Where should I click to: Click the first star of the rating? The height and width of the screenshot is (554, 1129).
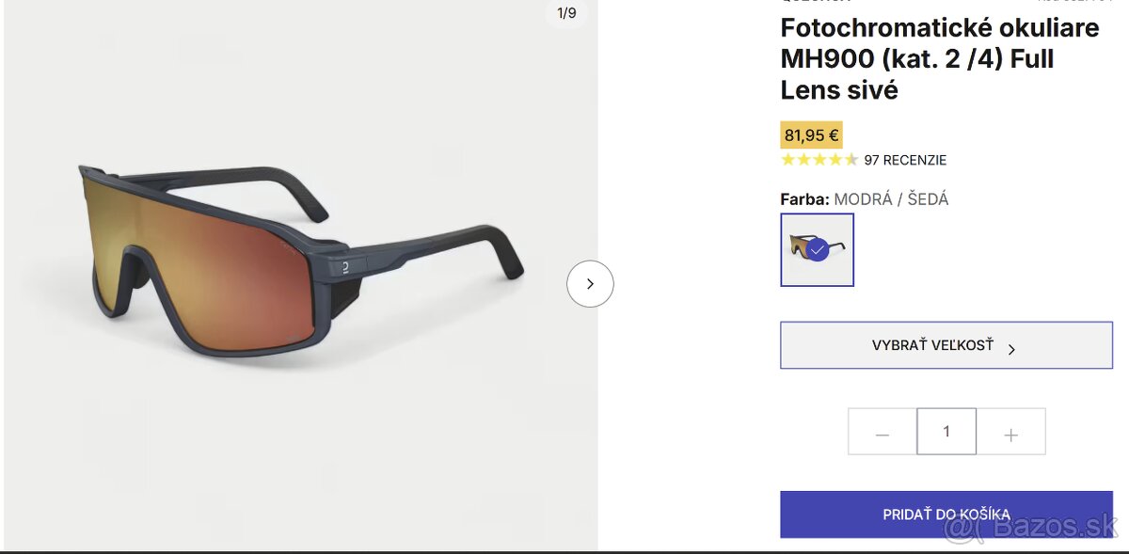point(787,160)
